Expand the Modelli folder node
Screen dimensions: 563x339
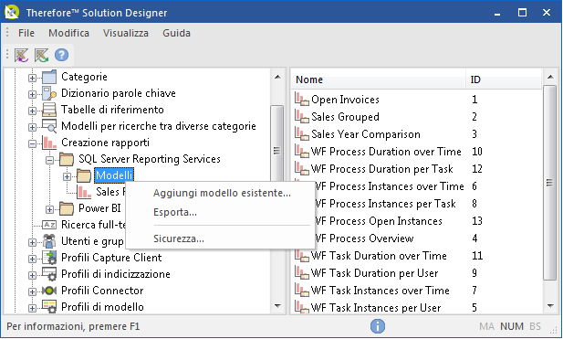click(67, 176)
